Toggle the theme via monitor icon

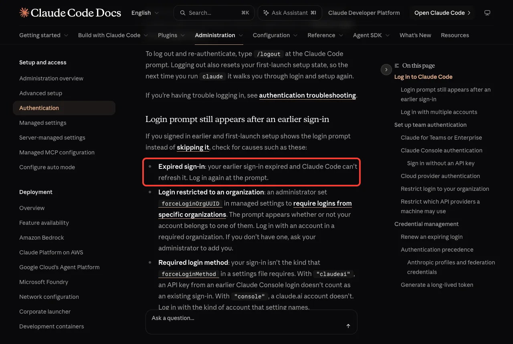coord(487,13)
